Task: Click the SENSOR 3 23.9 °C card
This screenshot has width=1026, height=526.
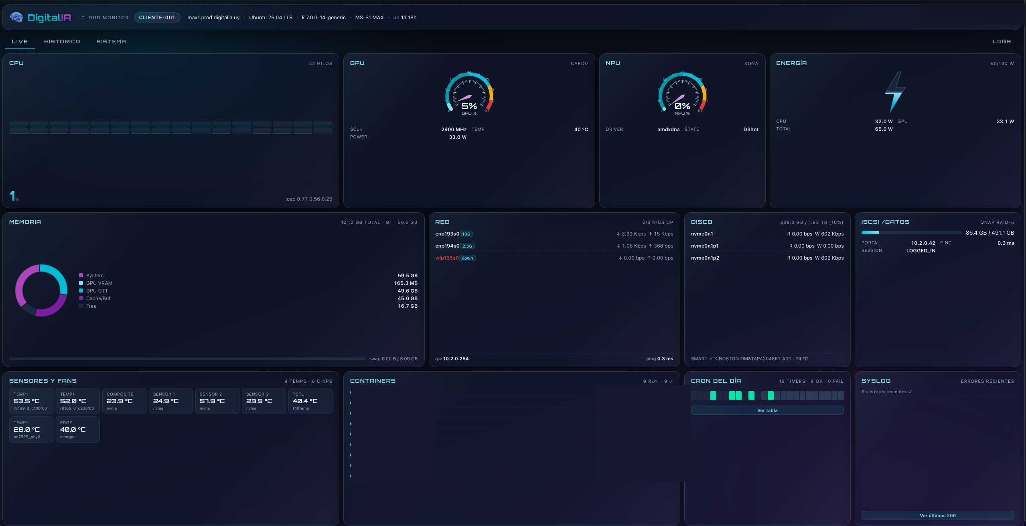Action: 264,401
